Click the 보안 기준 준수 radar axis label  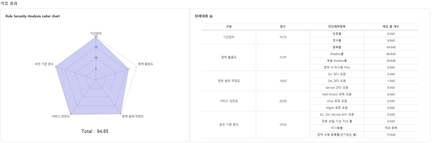click(44, 63)
